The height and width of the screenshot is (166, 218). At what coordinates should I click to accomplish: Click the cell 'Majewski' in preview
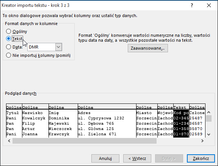(x=59, y=124)
